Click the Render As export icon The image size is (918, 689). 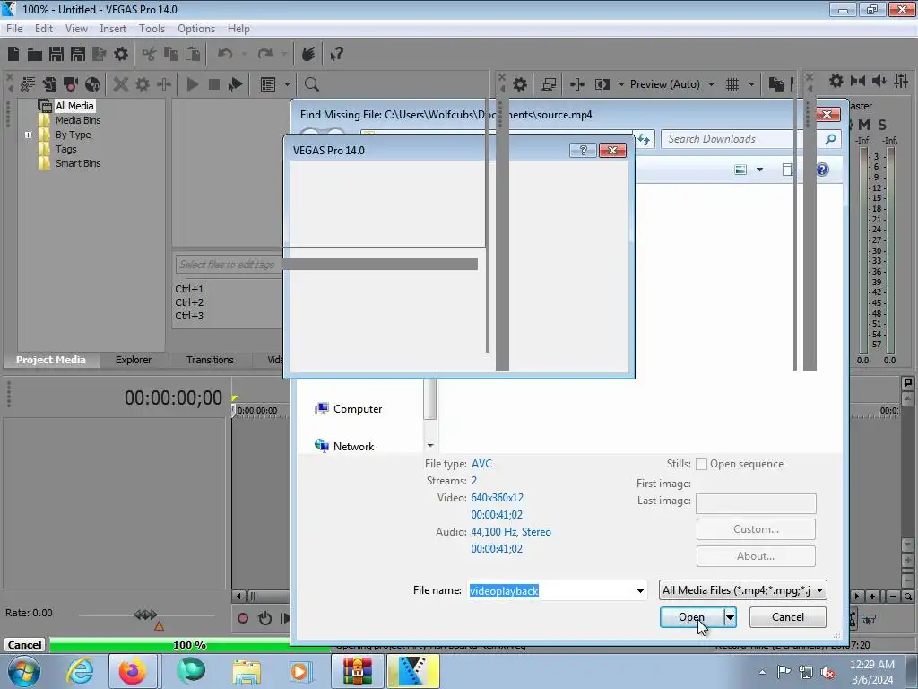[99, 54]
